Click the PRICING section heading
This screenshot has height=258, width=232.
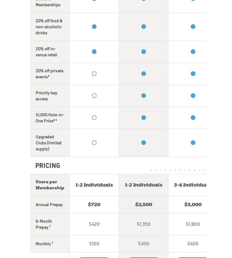point(48,166)
